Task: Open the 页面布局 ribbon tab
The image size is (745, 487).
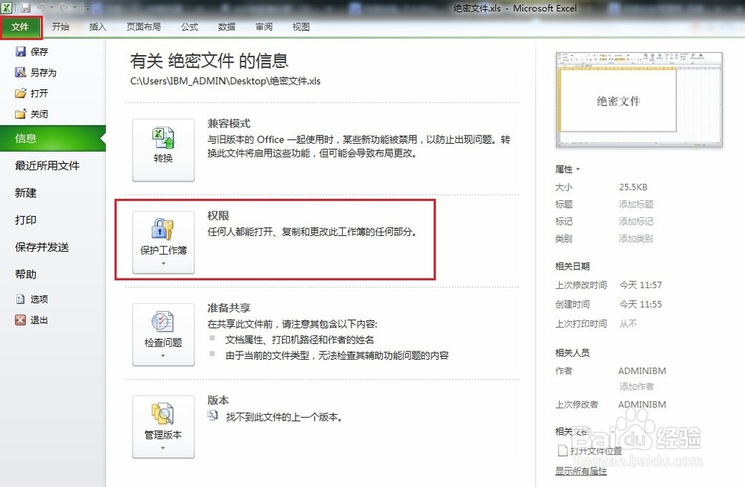Action: tap(144, 27)
